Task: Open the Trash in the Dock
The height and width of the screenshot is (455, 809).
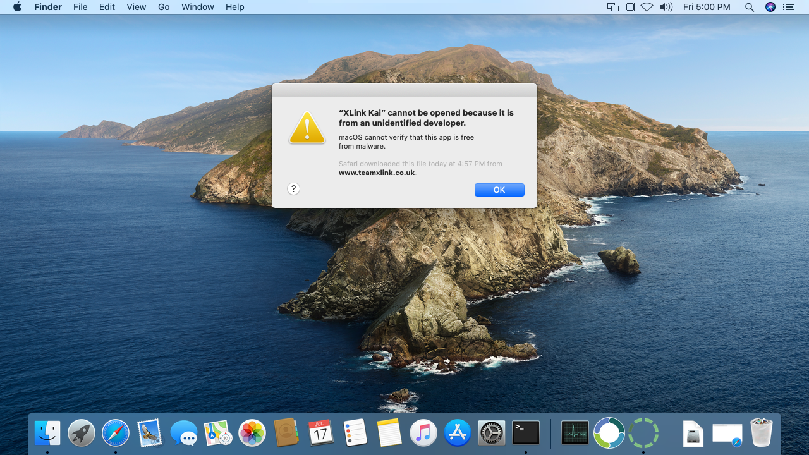Action: 762,433
